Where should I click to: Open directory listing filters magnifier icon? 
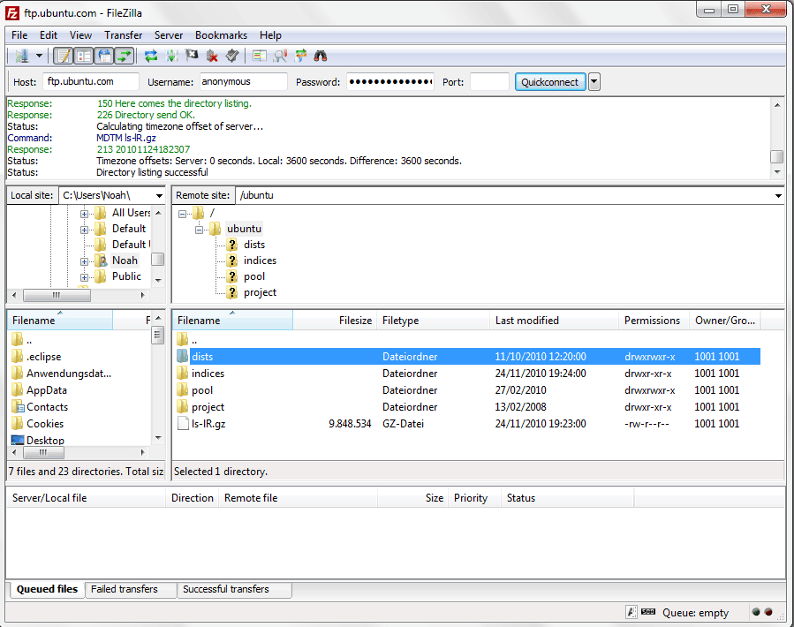tap(280, 56)
